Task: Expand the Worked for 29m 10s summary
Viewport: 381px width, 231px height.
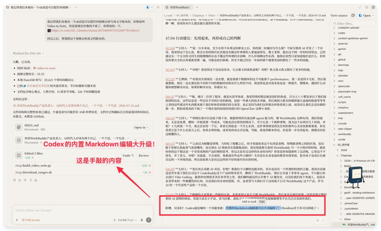Action: (28, 53)
